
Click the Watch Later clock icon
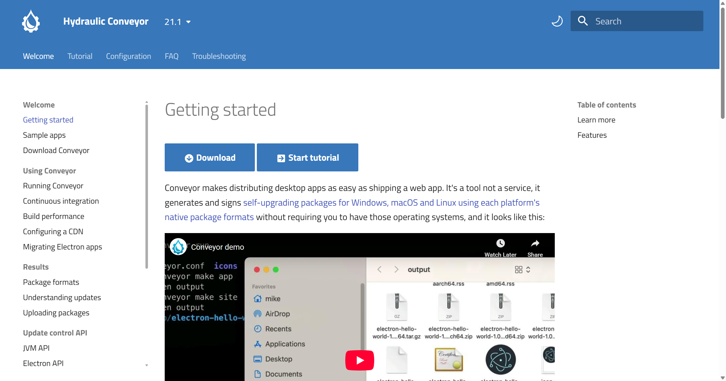pos(500,243)
